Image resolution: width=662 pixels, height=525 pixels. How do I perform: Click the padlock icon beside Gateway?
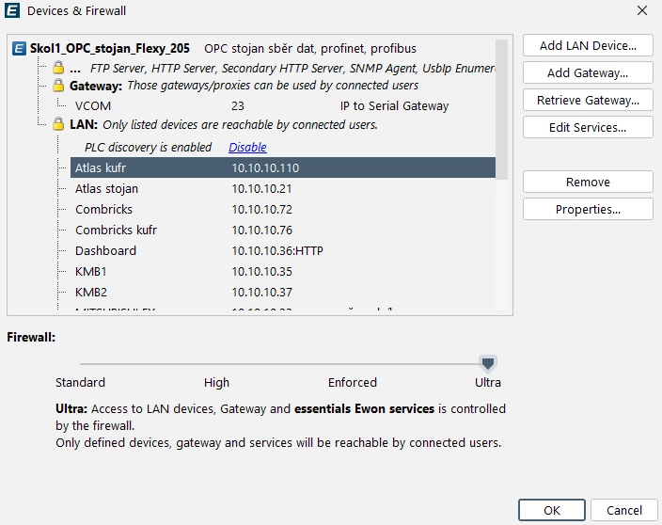click(58, 86)
